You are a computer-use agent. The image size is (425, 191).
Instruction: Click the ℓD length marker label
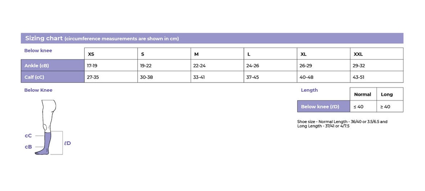point(68,143)
